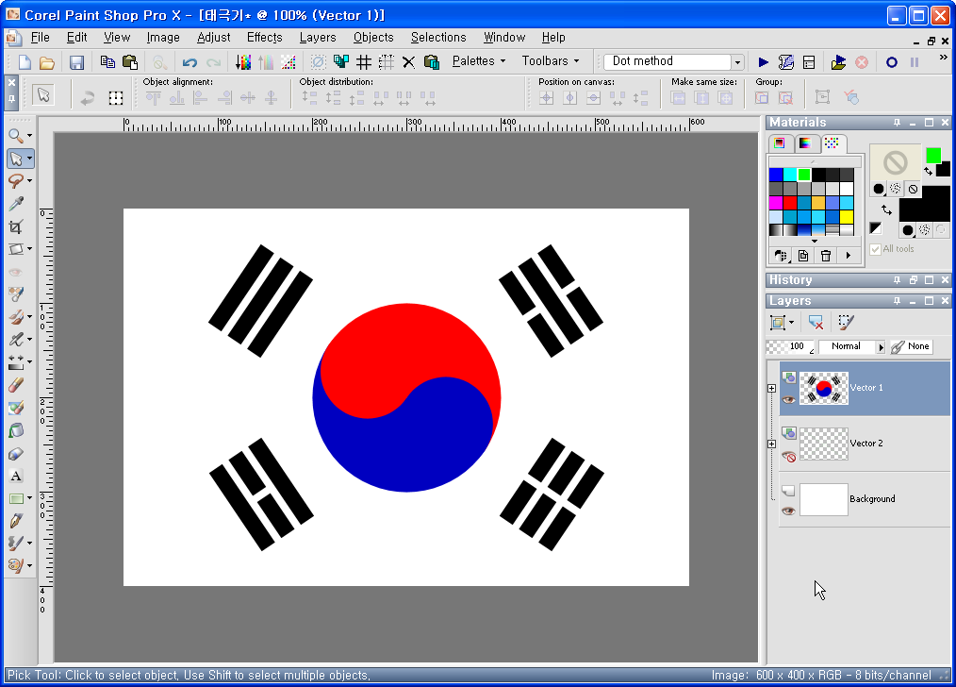The height and width of the screenshot is (687, 956).
Task: Select the green color swatch
Action: pyautogui.click(x=804, y=174)
